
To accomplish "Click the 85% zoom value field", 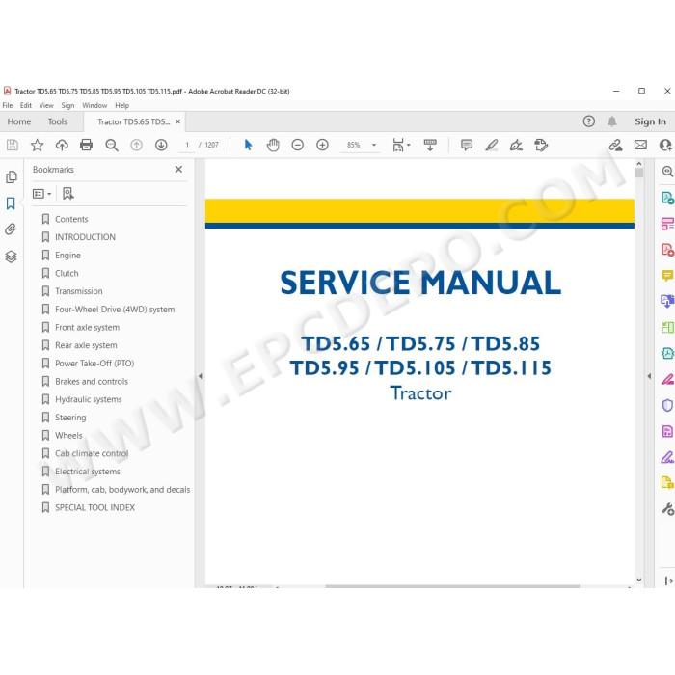I will coord(354,145).
